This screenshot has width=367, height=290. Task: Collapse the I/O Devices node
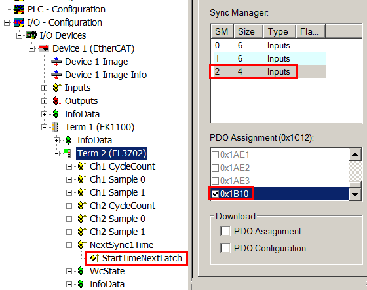tap(19, 35)
